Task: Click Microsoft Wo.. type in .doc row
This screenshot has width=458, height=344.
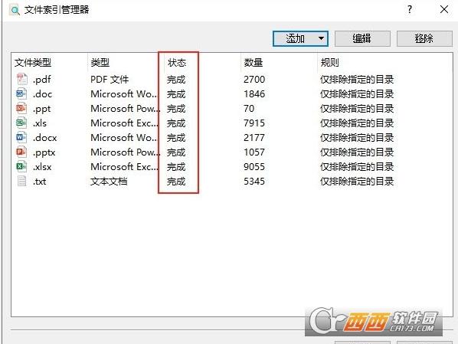Action: pos(124,93)
